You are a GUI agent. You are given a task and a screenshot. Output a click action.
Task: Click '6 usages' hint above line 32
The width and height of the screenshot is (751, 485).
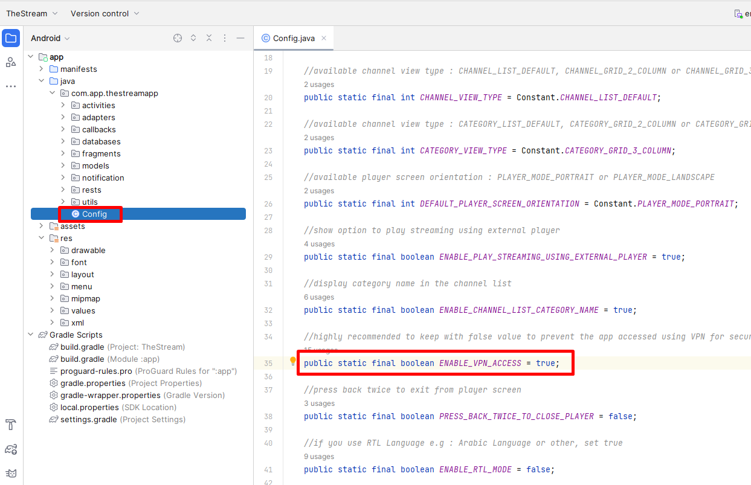click(319, 297)
